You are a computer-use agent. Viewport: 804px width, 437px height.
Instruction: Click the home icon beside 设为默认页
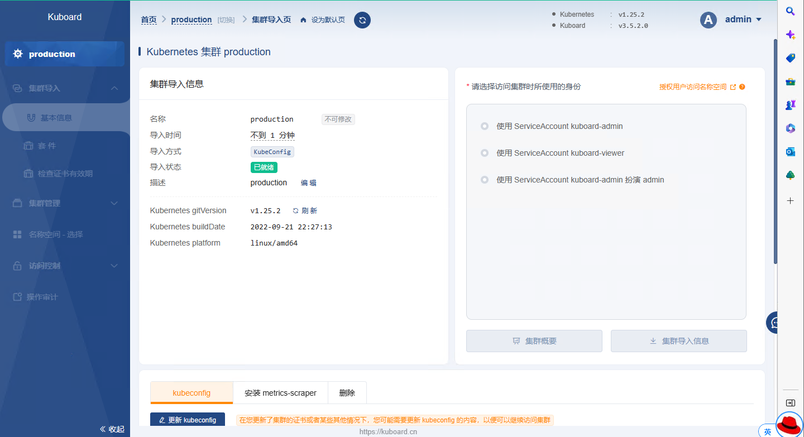(303, 20)
